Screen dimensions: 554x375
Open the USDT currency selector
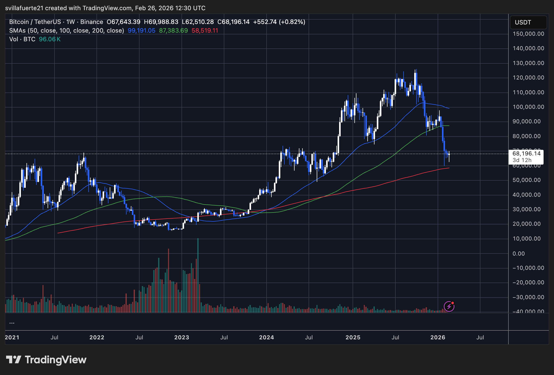click(x=528, y=22)
